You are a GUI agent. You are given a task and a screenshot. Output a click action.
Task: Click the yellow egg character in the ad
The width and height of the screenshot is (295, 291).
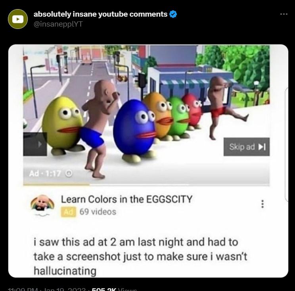[62, 124]
